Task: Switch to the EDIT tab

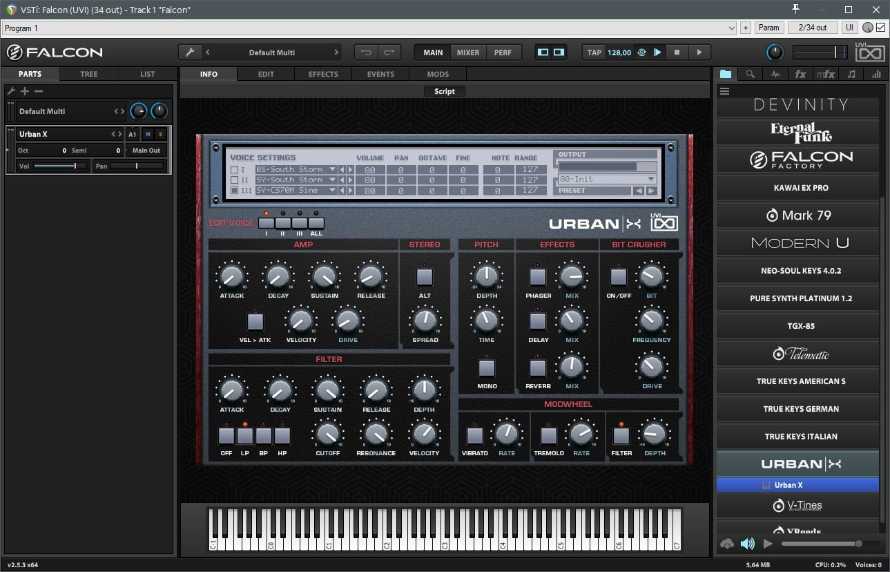Action: (266, 74)
